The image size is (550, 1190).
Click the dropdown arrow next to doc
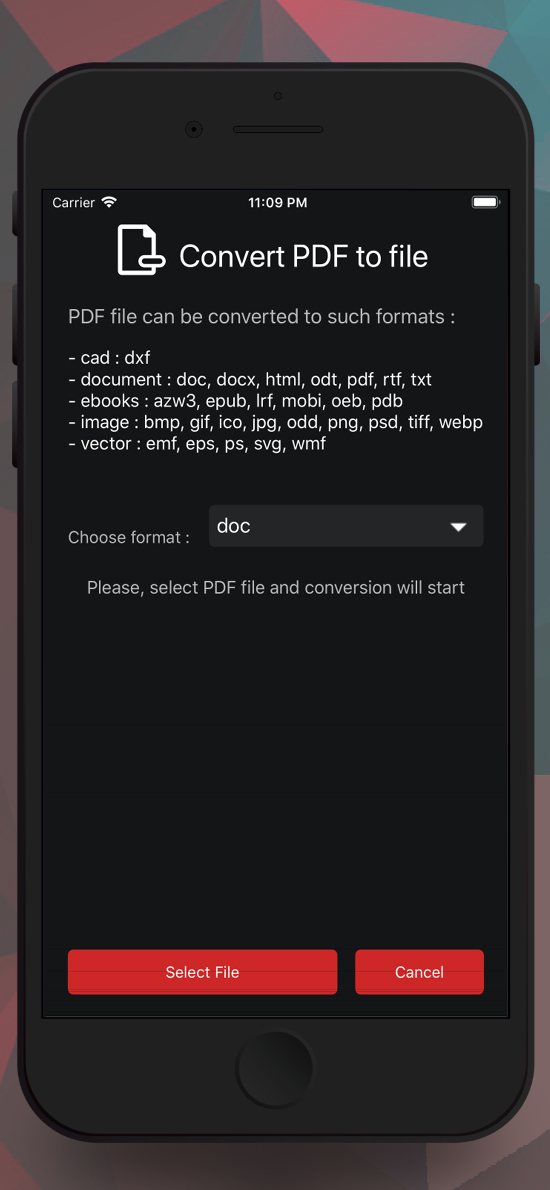tap(458, 527)
